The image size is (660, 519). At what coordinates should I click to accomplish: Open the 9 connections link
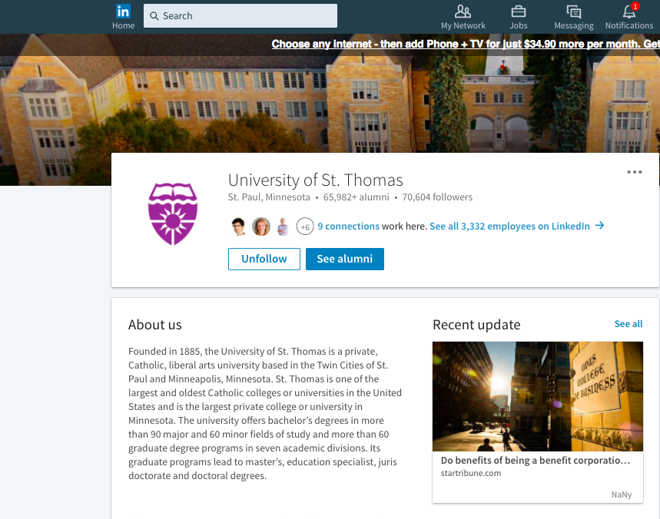click(348, 226)
